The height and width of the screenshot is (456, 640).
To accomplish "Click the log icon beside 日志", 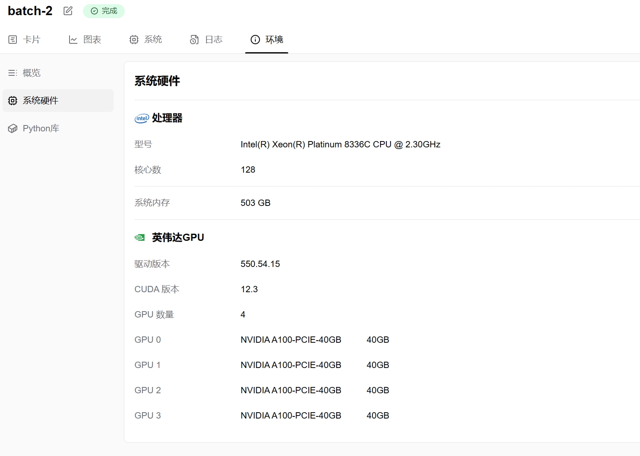I will pos(194,39).
